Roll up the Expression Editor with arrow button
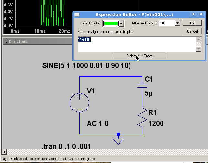This screenshot has height=163, width=208. (193, 14)
